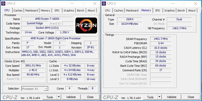Open the Mainboard tab in left window
Viewport: 202px width, 101px height.
(x=31, y=10)
